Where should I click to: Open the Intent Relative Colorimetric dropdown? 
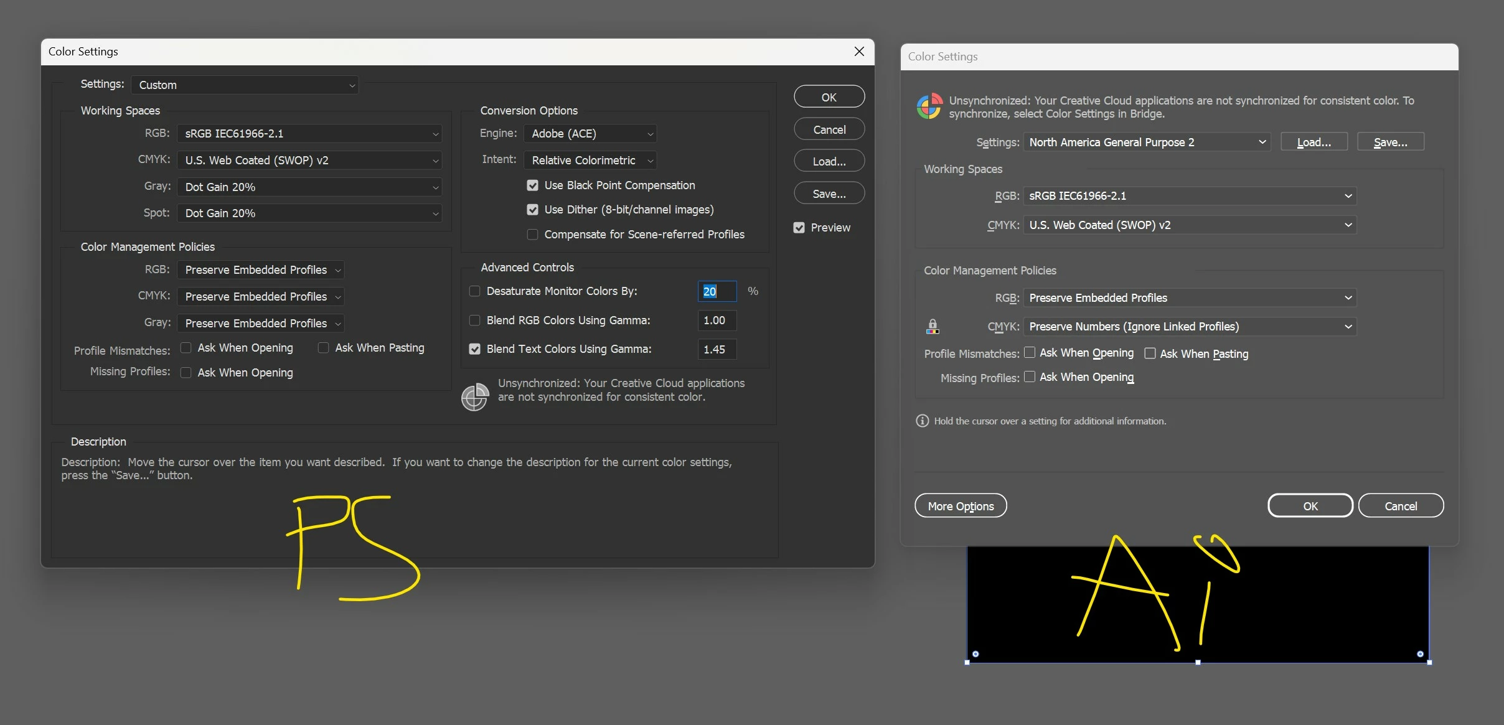[x=590, y=161]
